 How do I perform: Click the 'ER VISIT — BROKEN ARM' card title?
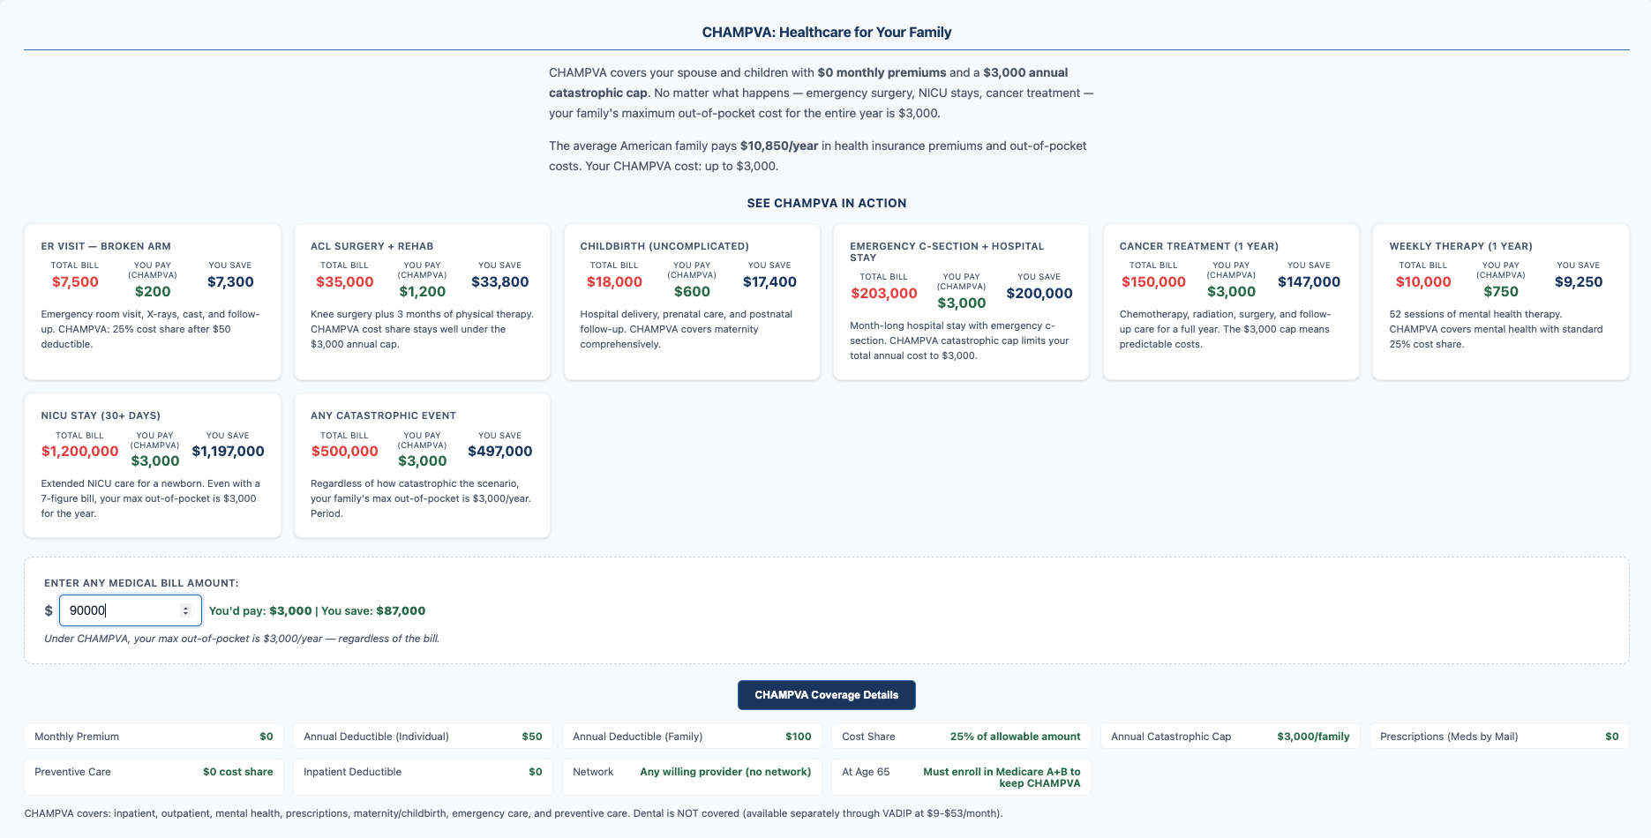tap(106, 246)
